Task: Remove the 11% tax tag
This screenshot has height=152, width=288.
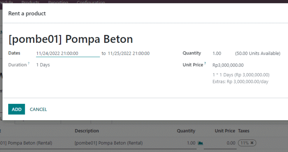Action: (252, 143)
